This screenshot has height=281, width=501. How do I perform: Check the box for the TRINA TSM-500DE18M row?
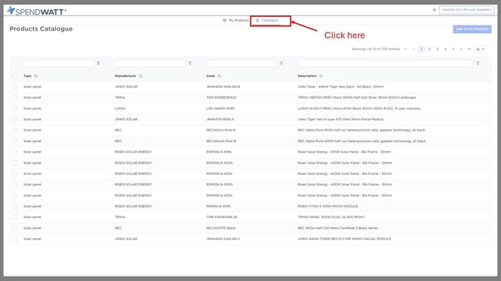(x=15, y=98)
